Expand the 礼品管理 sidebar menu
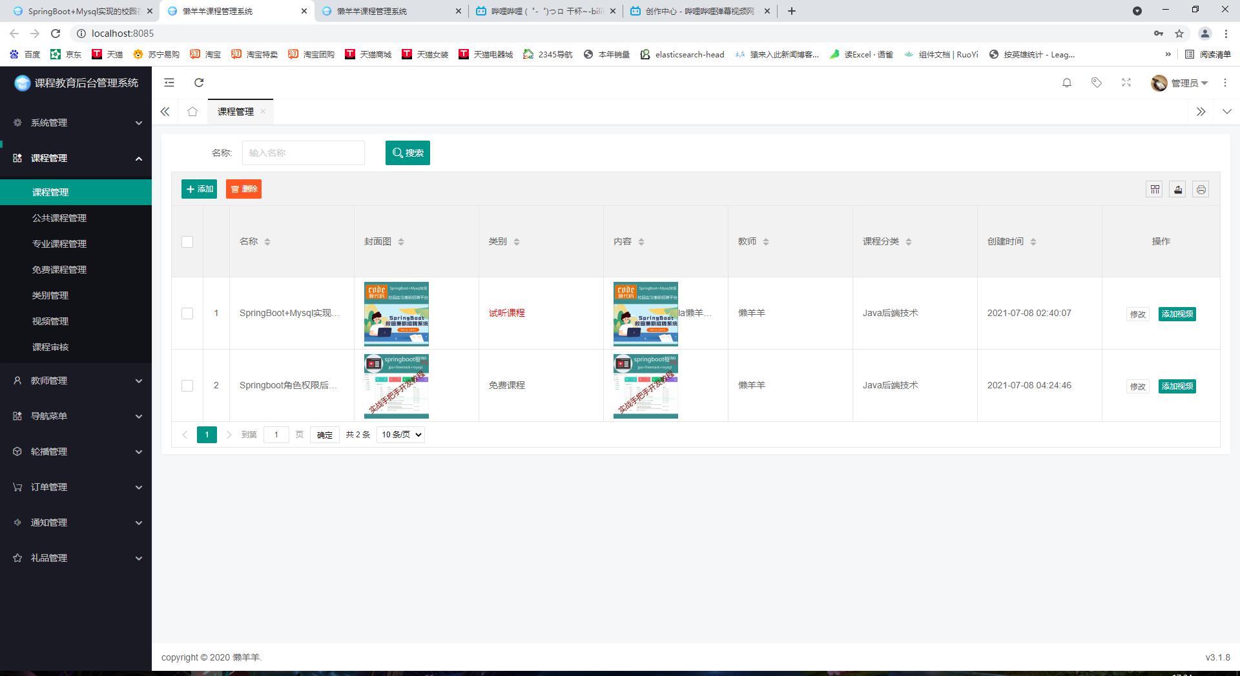The height and width of the screenshot is (676, 1240). pyautogui.click(x=76, y=558)
